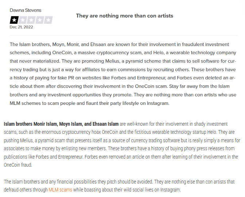
Task: Select the third star in the rating
Action: 31,20
